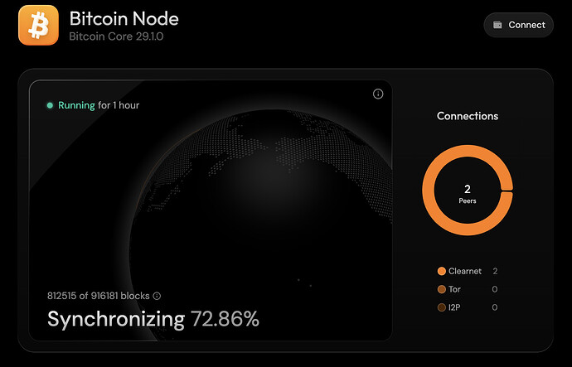Click the Tor legend dot
This screenshot has width=572, height=367.
coord(441,289)
